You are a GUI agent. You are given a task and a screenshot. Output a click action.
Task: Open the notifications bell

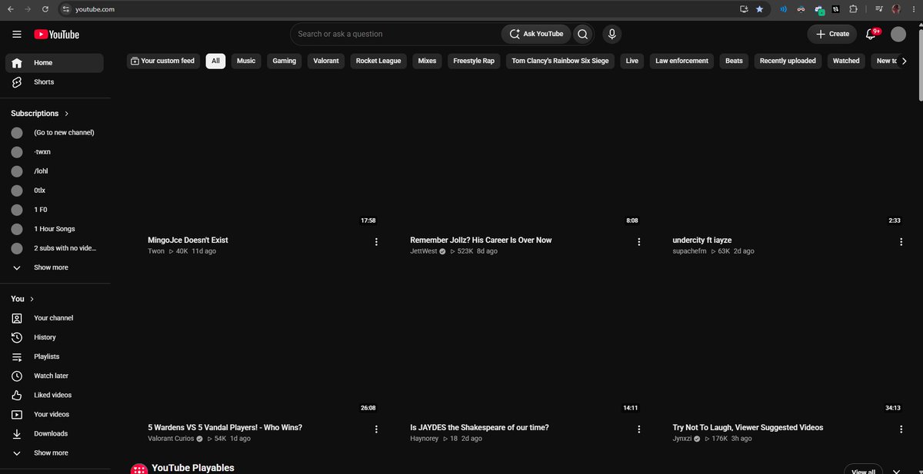click(x=872, y=34)
